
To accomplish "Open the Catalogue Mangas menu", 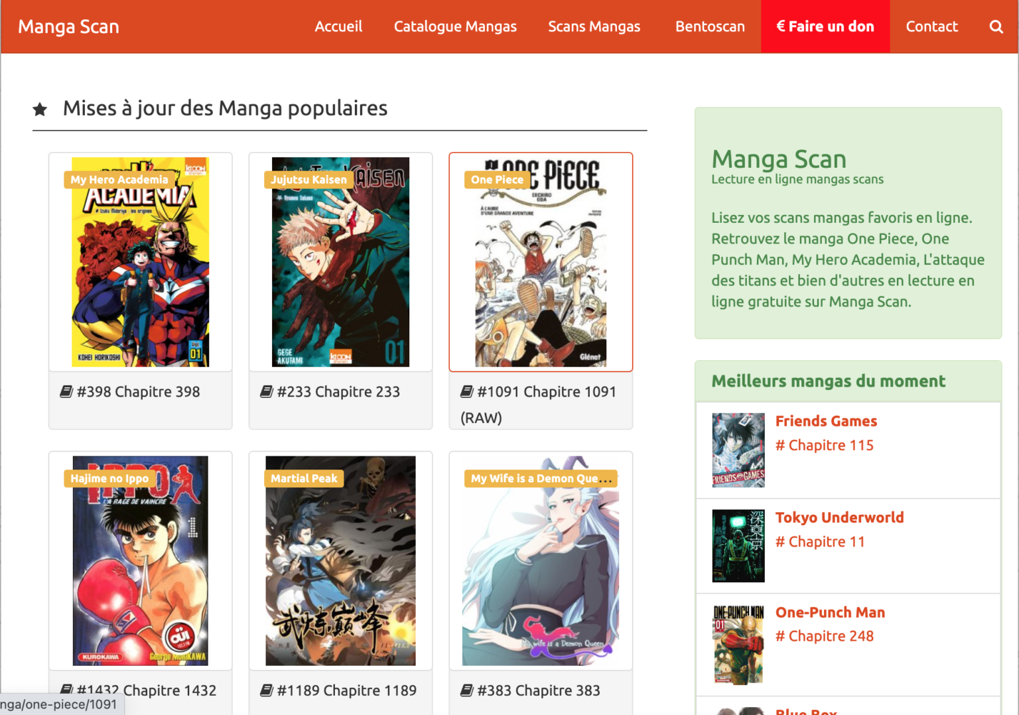I will [455, 27].
